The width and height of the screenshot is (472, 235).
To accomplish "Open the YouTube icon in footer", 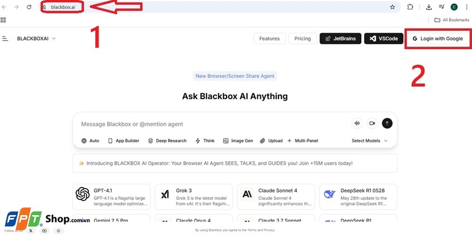I will point(45,231).
